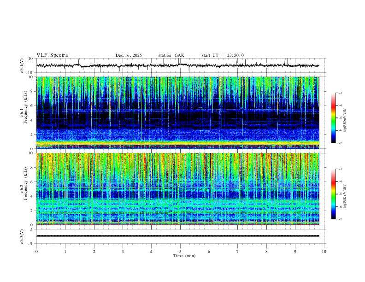Click the ch.2 color bar "log(PSD)" label
The image size is (365, 282).
[345, 196]
